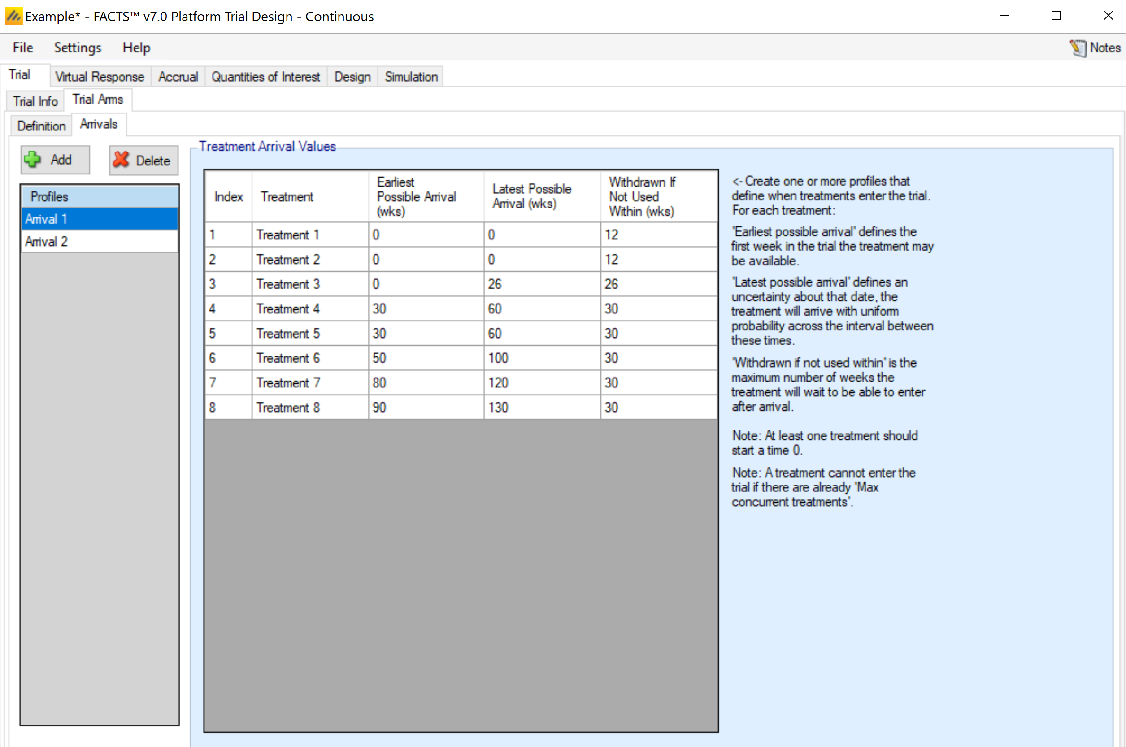1126x747 pixels.
Task: Open the Settings menu
Action: (78, 48)
